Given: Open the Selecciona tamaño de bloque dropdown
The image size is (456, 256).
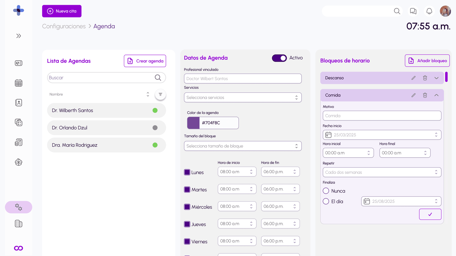Looking at the screenshot, I should 243,146.
